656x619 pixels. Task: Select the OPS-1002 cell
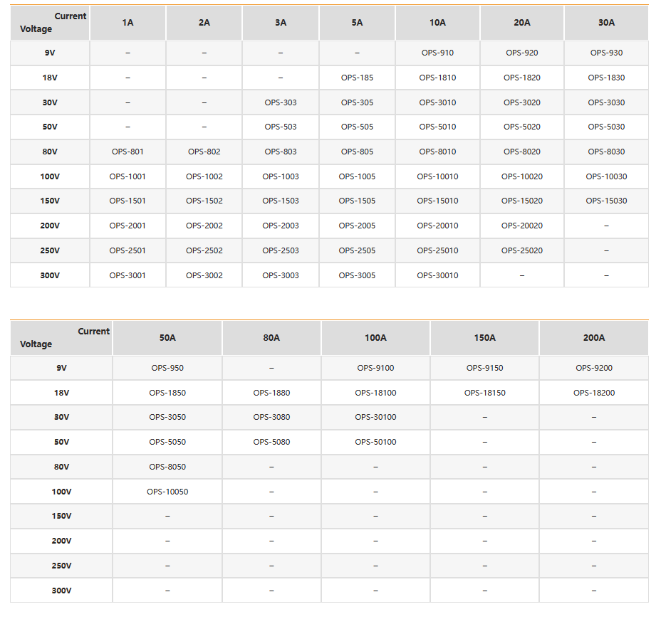click(x=204, y=176)
